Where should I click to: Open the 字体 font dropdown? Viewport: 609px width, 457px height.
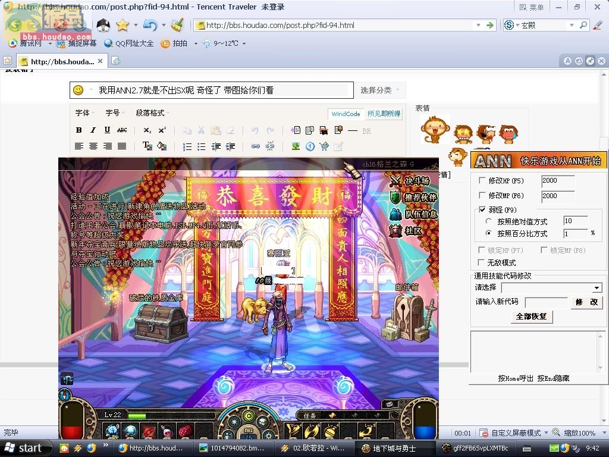tap(84, 112)
